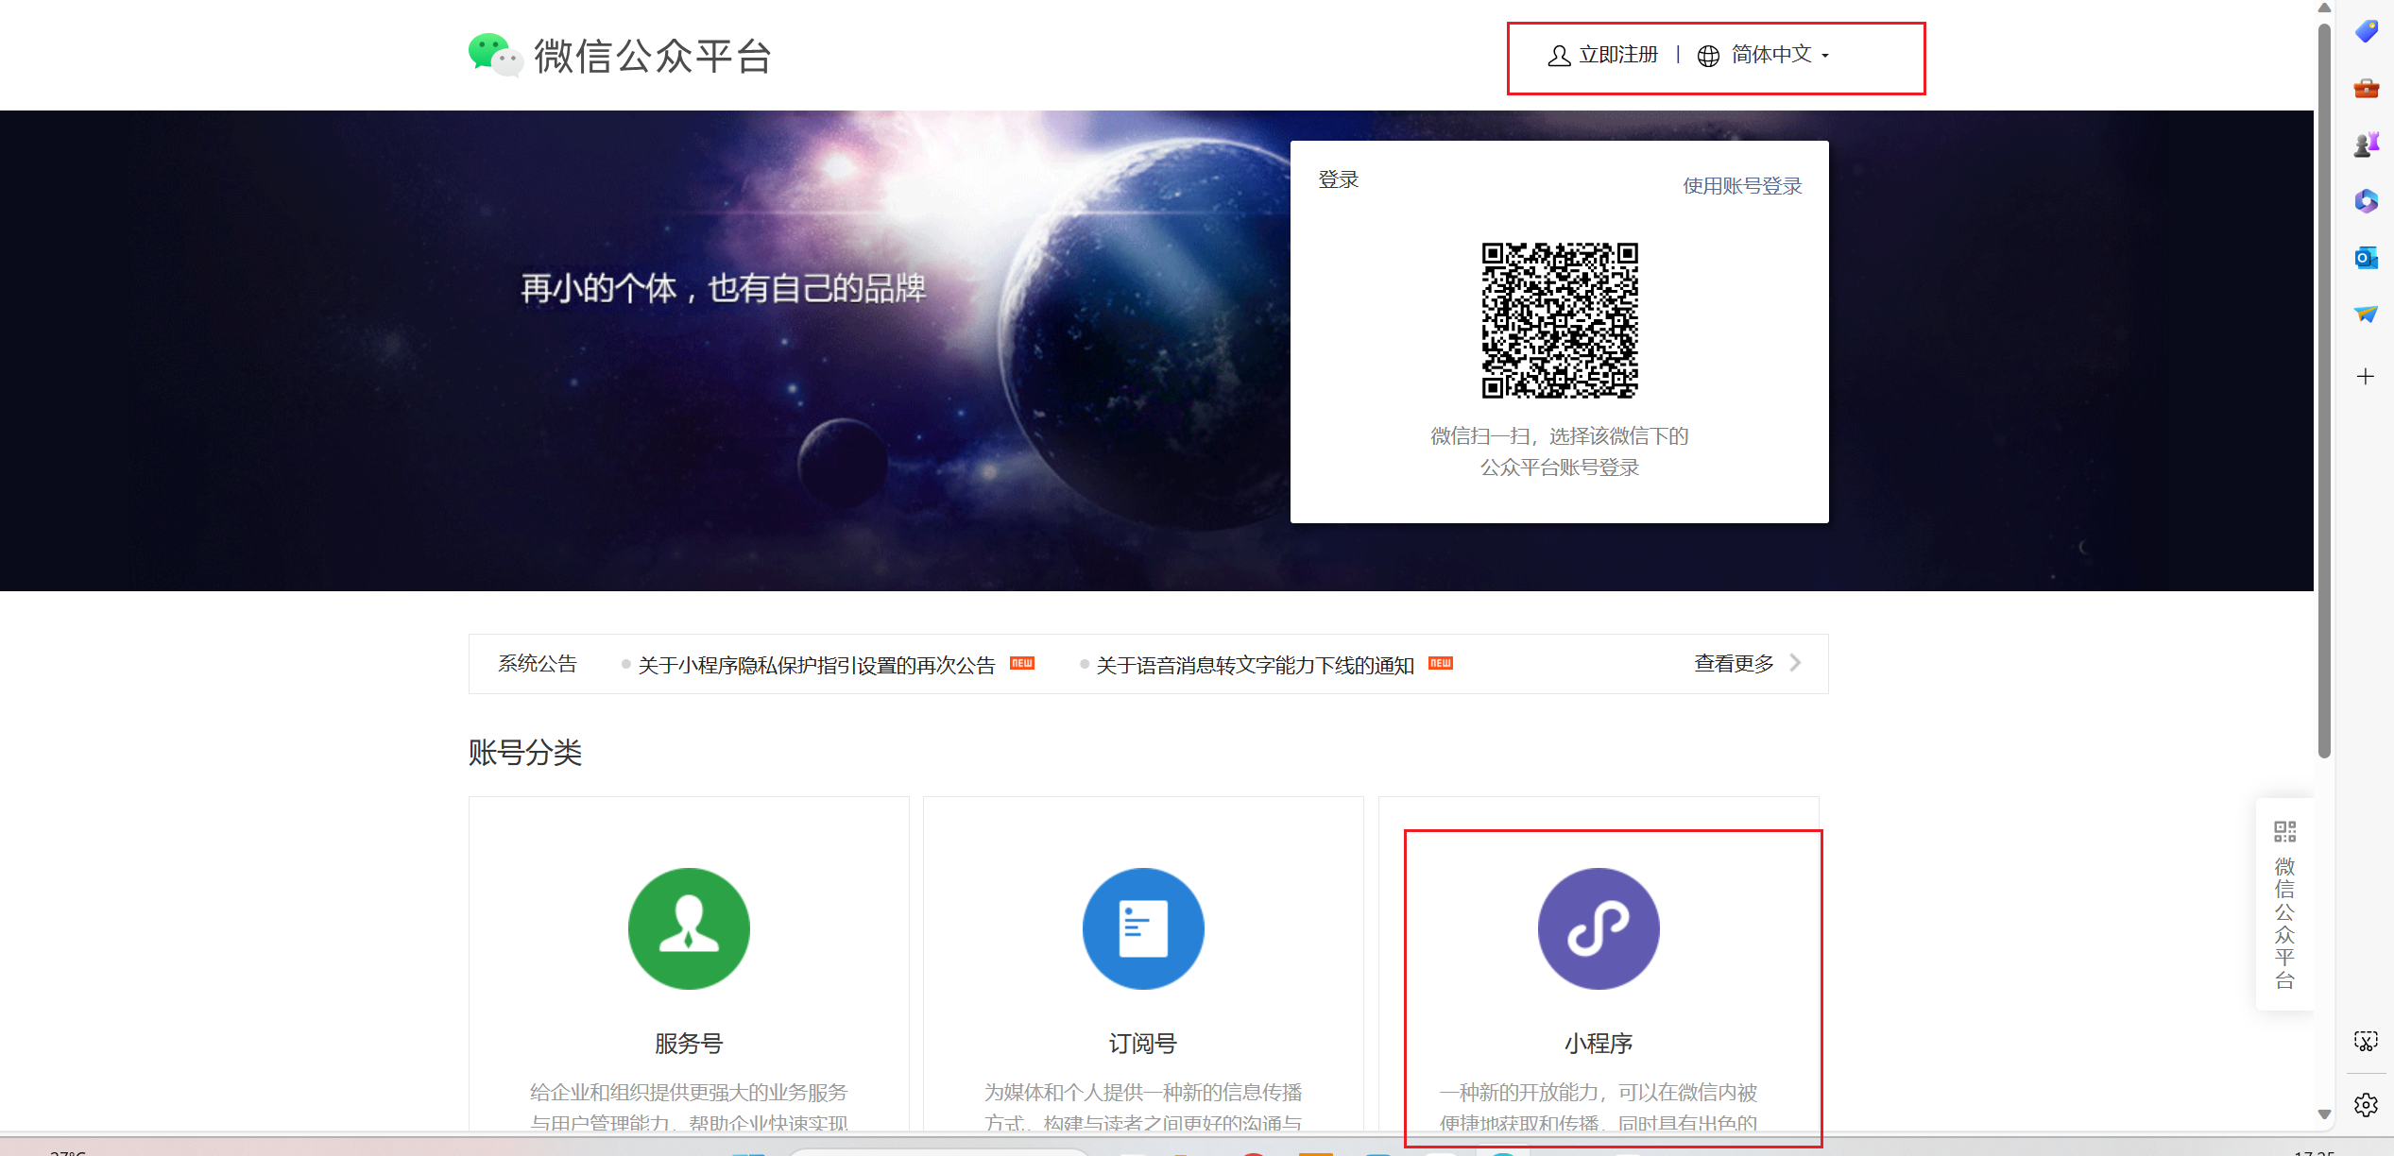Click the blue 订阅号 document icon
Image resolution: width=2394 pixels, height=1156 pixels.
pyautogui.click(x=1143, y=928)
